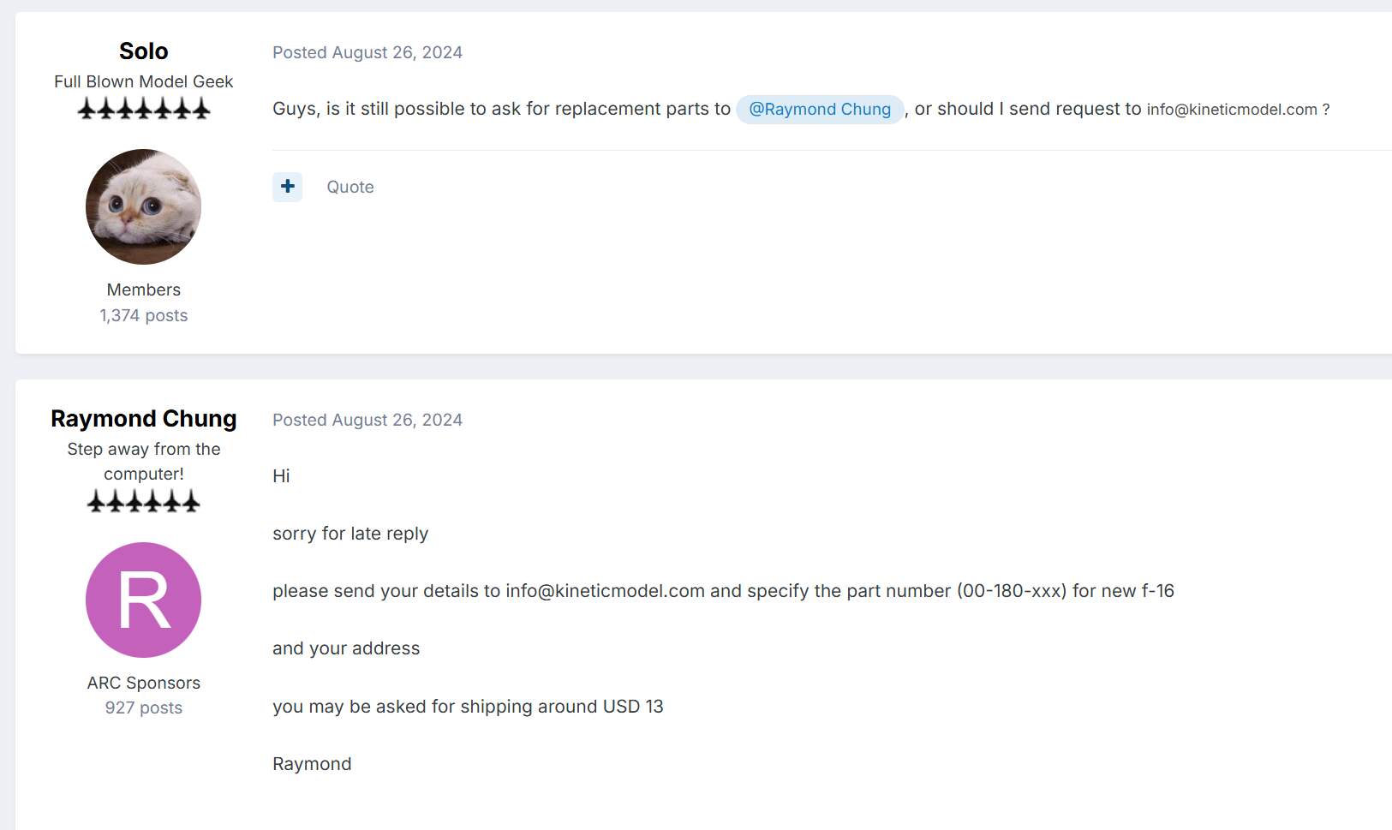Click info@kineticmodel.com in Raymond's reply
Screen dimensions: 1392x830
[605, 591]
